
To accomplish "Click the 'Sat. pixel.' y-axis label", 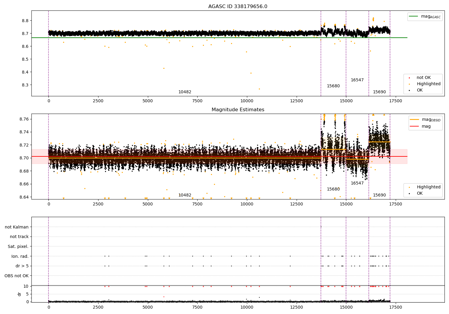I will [18, 247].
